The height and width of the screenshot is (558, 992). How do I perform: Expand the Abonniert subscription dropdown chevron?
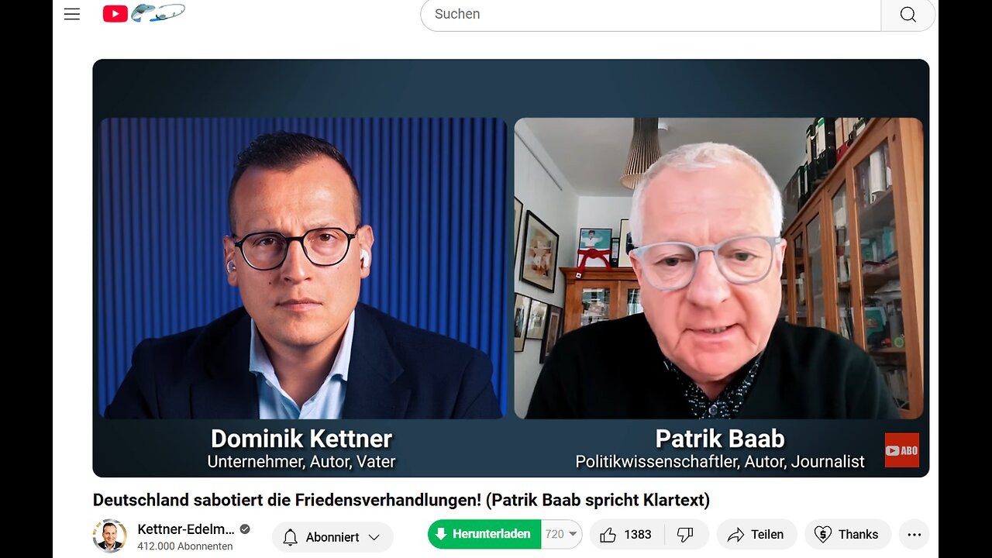(374, 537)
